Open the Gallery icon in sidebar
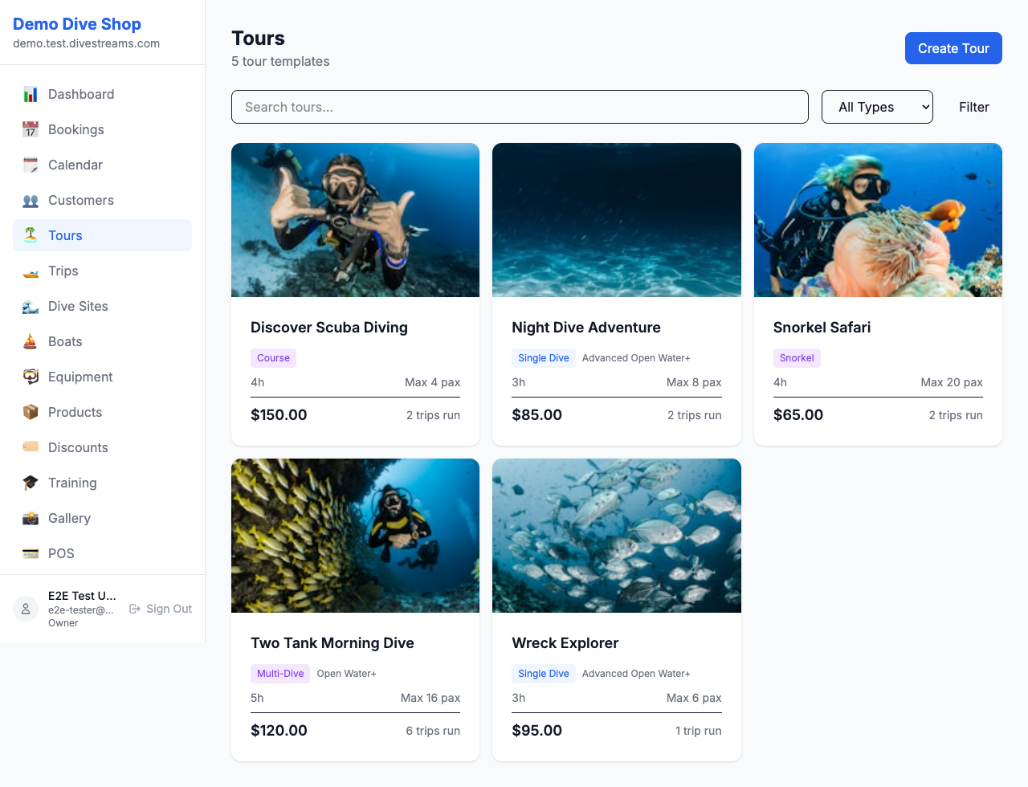The image size is (1028, 787). [x=30, y=518]
